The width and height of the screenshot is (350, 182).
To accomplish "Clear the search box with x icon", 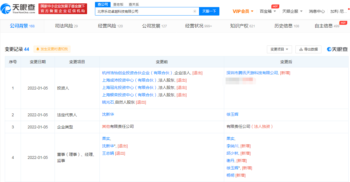I will coord(195,11).
